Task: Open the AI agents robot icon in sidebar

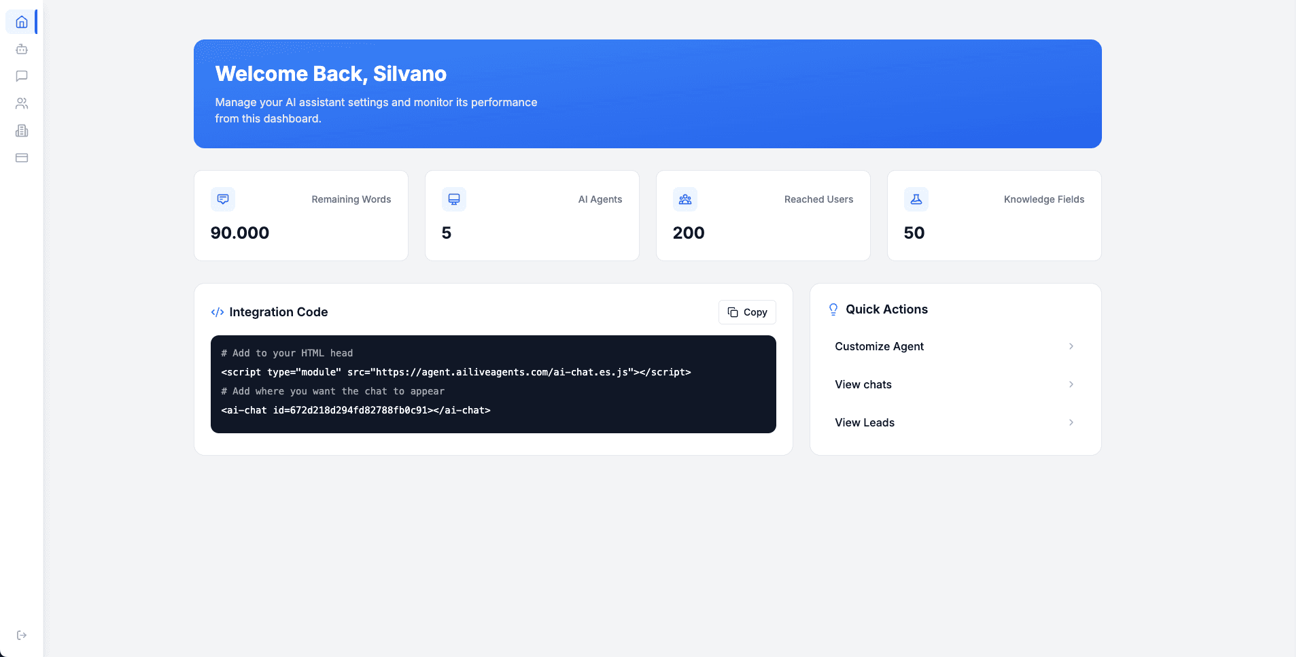Action: [22, 49]
